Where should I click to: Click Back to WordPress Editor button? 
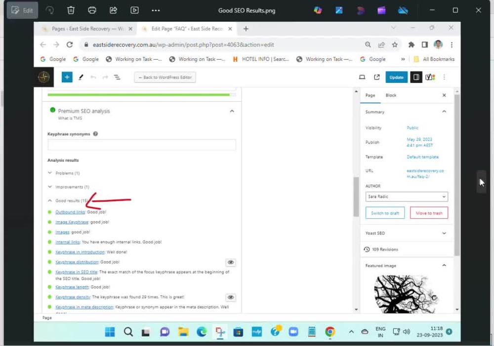tap(165, 77)
